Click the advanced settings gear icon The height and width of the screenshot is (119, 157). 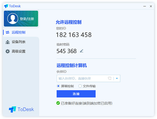click(8, 51)
